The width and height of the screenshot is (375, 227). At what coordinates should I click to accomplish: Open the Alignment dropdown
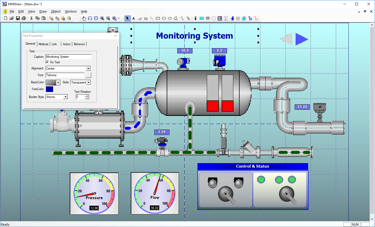88,69
